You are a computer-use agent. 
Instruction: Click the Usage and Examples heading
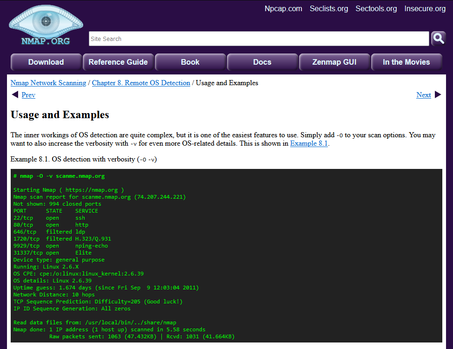click(60, 115)
